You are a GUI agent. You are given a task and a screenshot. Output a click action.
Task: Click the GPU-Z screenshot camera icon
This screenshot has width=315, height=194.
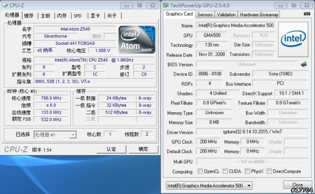(x=307, y=14)
